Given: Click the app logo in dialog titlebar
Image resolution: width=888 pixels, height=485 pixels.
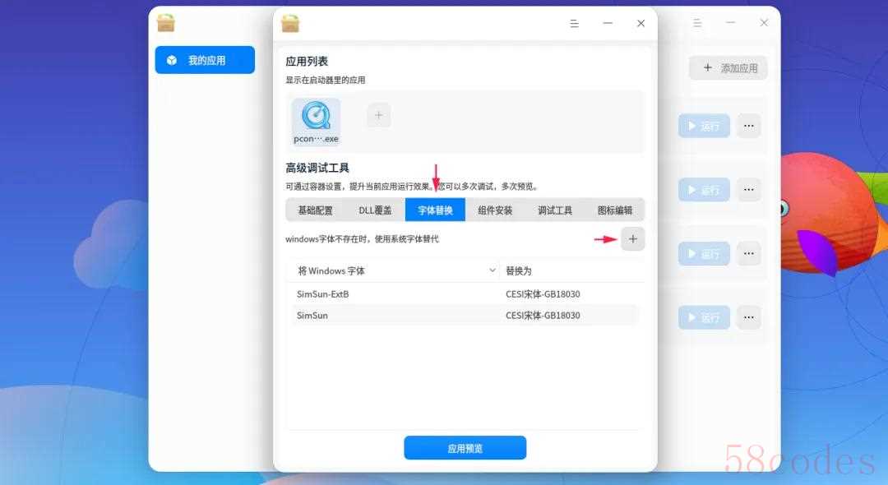Looking at the screenshot, I should [290, 23].
